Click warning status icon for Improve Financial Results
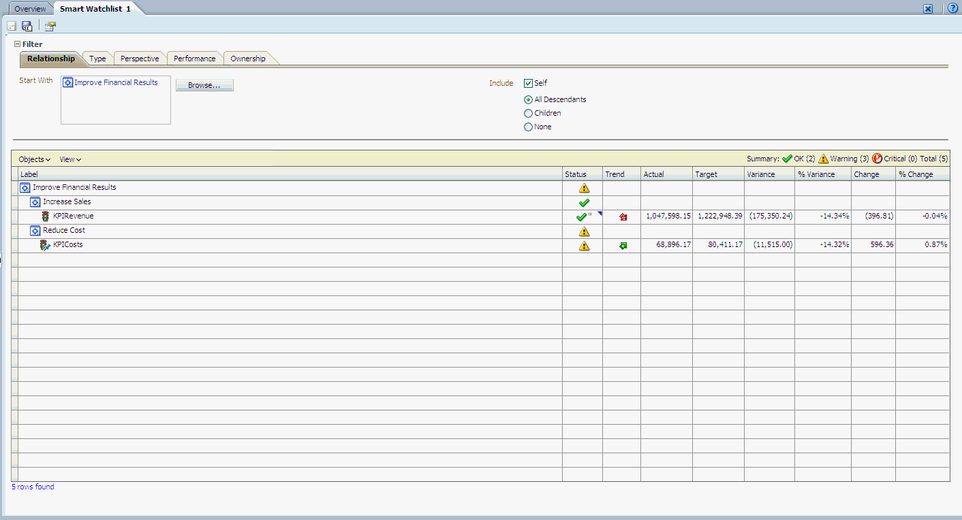 click(584, 189)
